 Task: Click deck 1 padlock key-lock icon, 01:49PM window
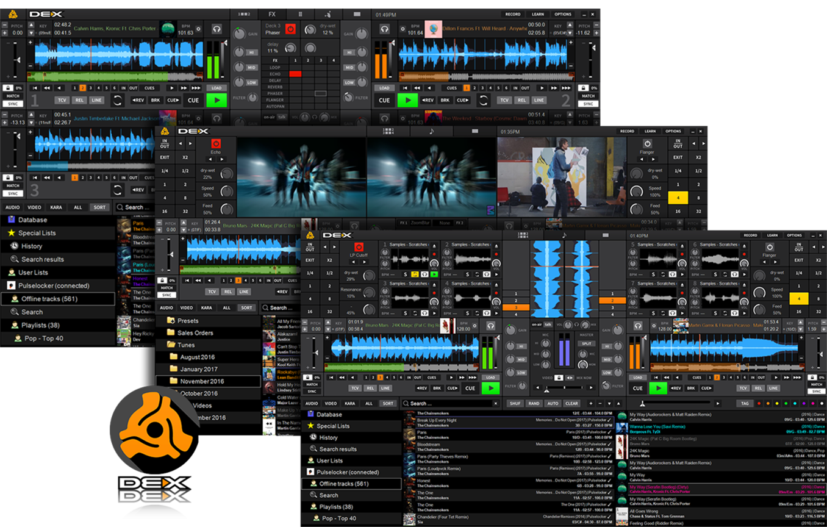(7, 88)
